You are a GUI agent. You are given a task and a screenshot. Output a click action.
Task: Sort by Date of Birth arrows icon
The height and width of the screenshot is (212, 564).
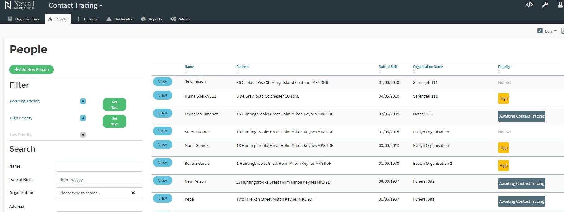pos(380,72)
